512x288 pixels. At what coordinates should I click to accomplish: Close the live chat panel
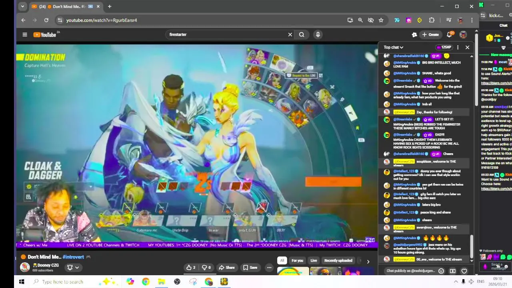pyautogui.click(x=467, y=47)
